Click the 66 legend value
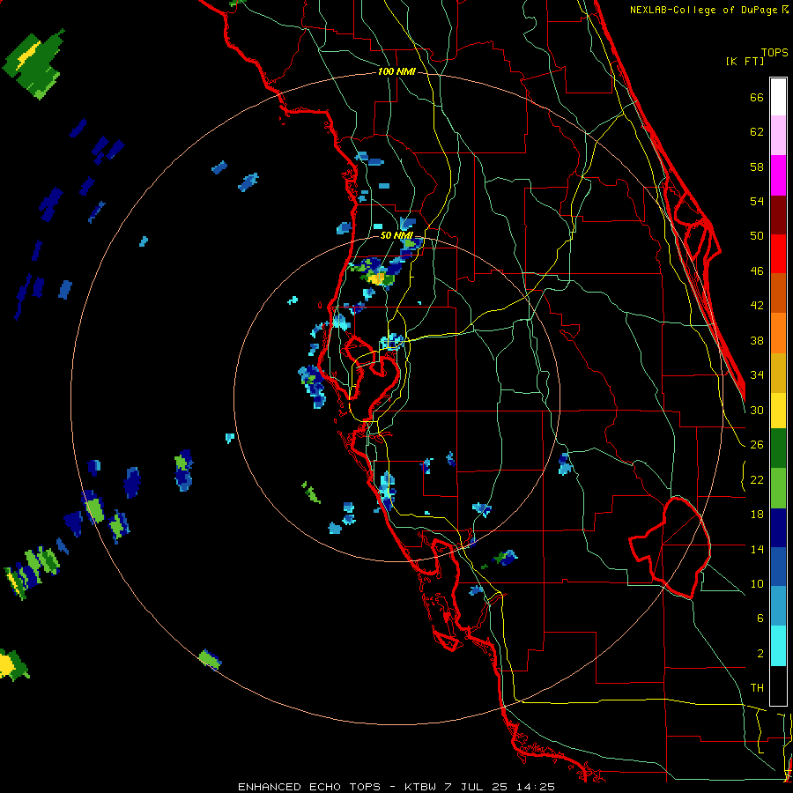793x793 pixels. pos(757,98)
